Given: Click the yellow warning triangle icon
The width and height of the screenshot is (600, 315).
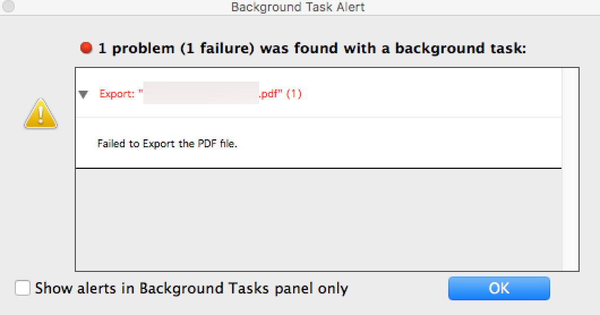Looking at the screenshot, I should click(41, 114).
